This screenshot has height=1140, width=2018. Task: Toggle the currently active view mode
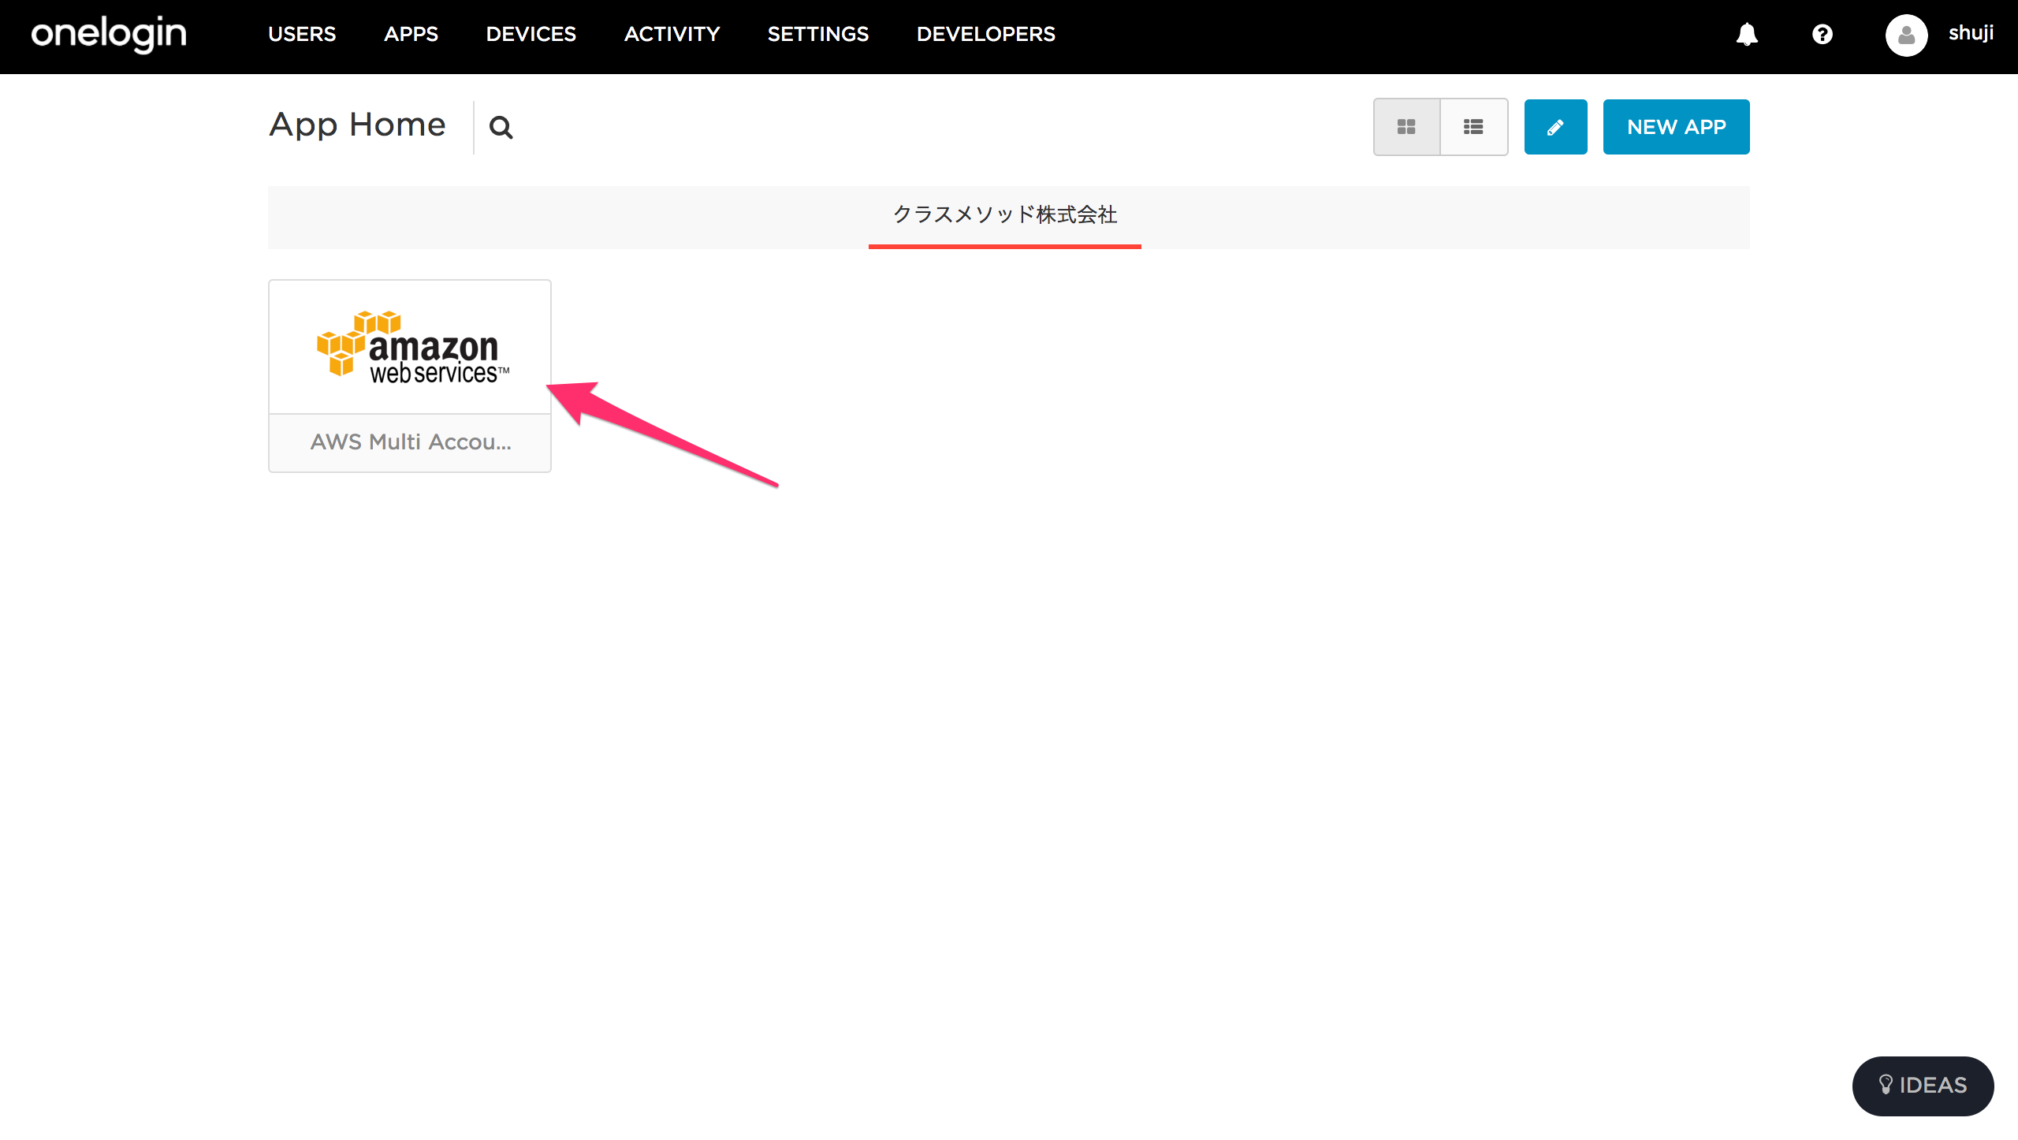1406,126
